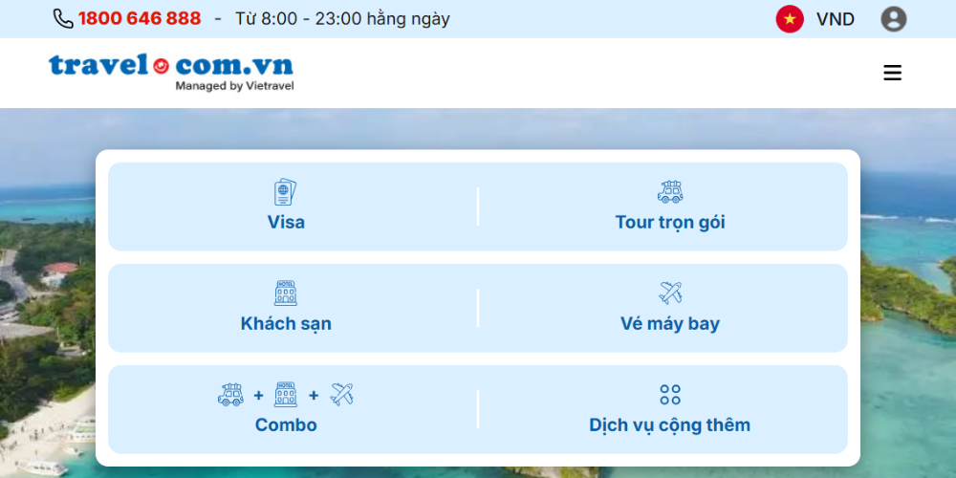The width and height of the screenshot is (956, 478).
Task: Click the four-circles extra services icon
Action: coord(670,395)
